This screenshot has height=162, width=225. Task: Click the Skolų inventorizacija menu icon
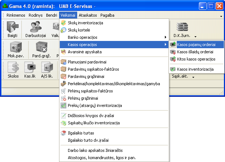tap(63, 23)
